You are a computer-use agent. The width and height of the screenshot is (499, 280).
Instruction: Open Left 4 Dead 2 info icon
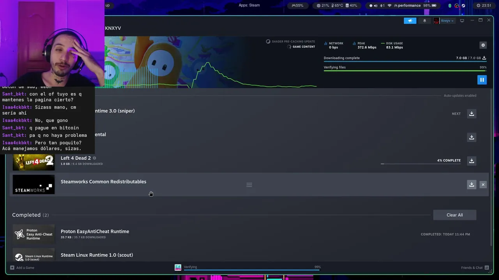coord(94,158)
